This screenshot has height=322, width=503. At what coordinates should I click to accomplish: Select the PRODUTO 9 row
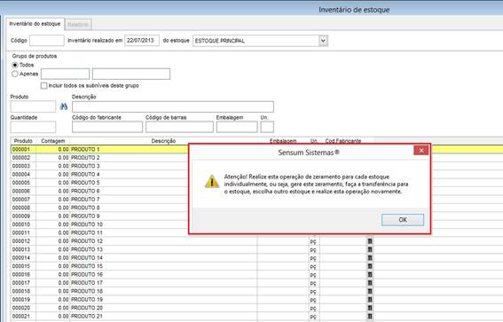(99, 216)
